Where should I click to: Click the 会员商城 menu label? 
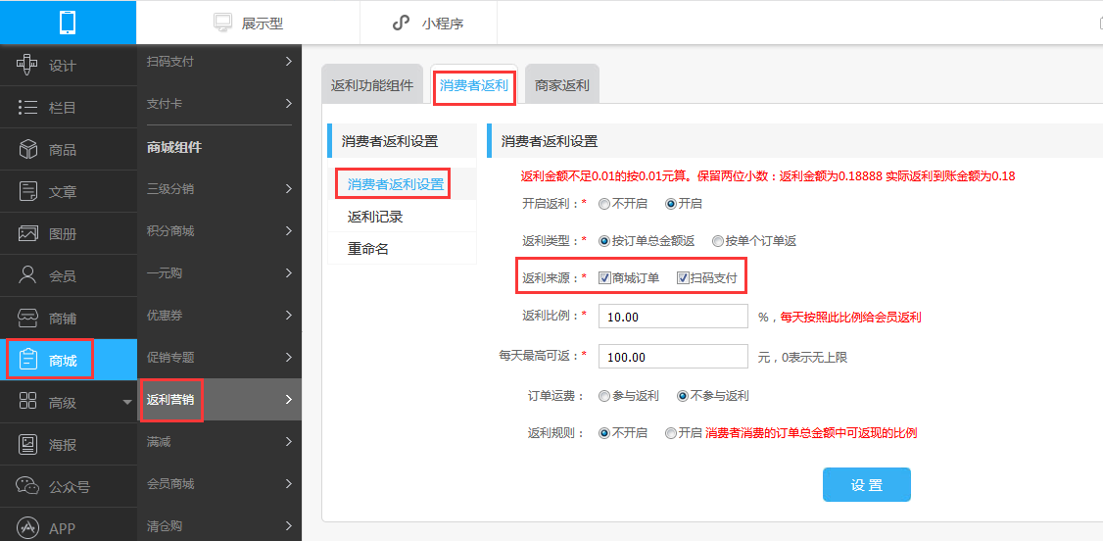pos(170,484)
